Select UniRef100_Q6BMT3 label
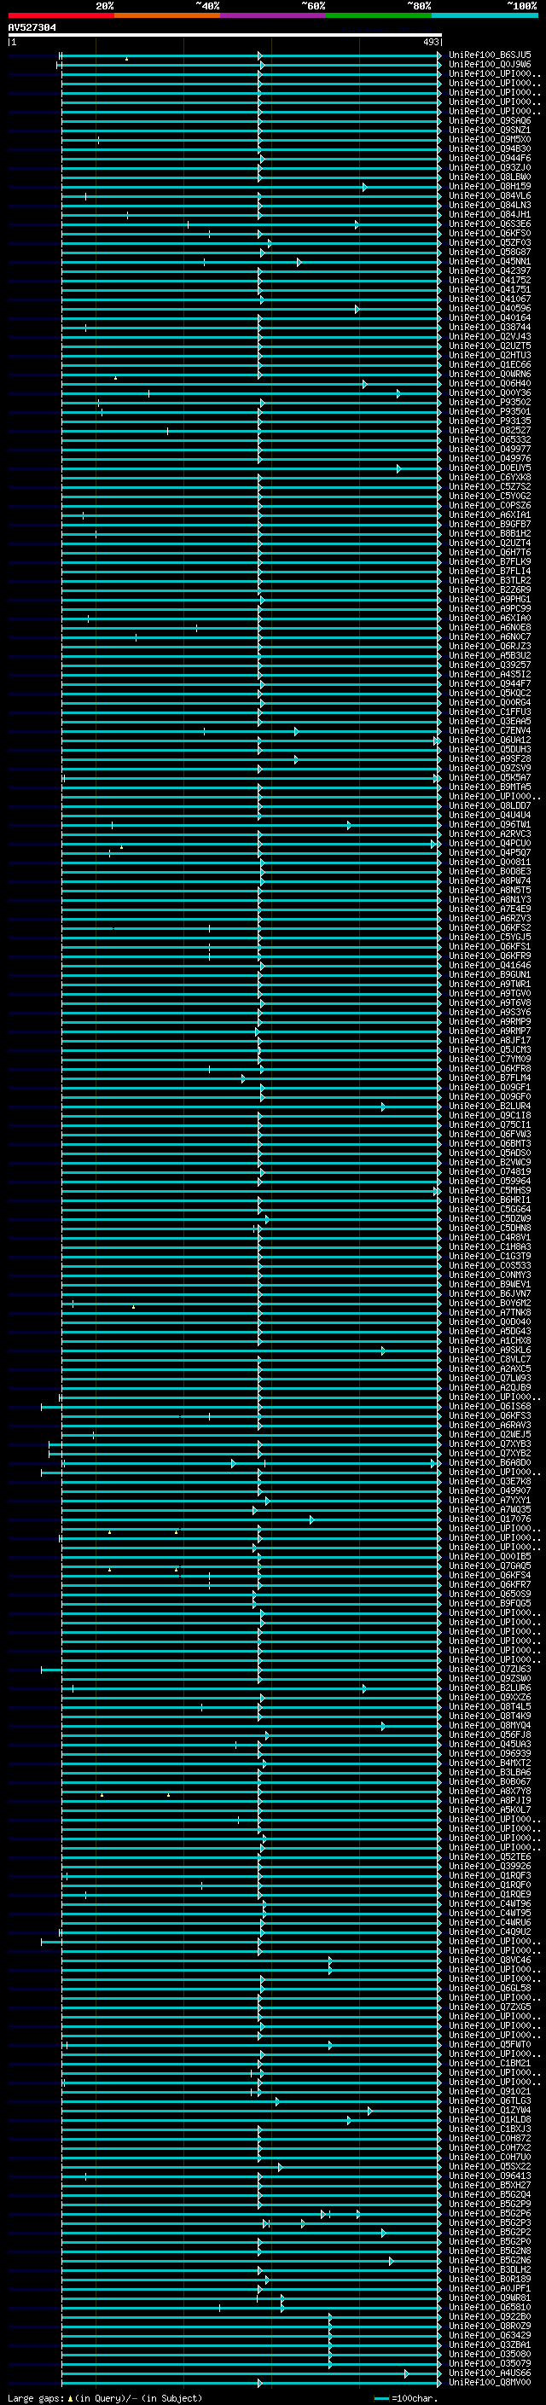Screen dimensions: 546x2405 click(x=490, y=1144)
